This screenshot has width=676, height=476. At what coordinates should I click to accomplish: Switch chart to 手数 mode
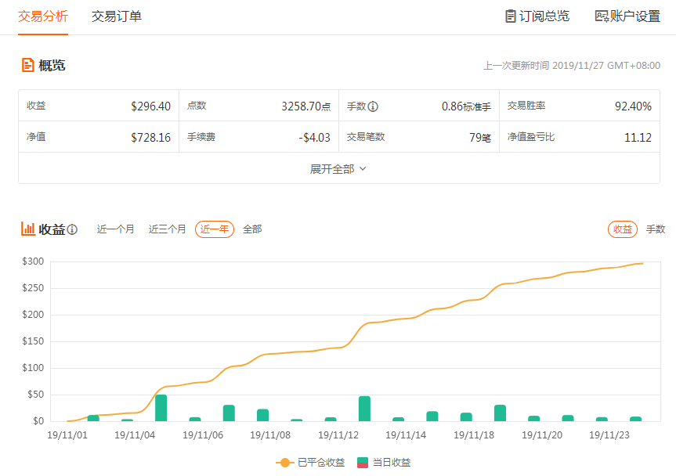point(656,229)
